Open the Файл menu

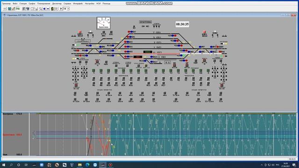click(15, 3)
